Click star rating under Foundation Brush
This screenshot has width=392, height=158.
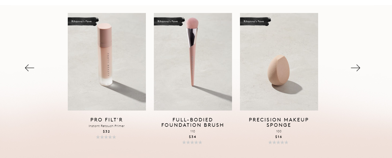192,142
